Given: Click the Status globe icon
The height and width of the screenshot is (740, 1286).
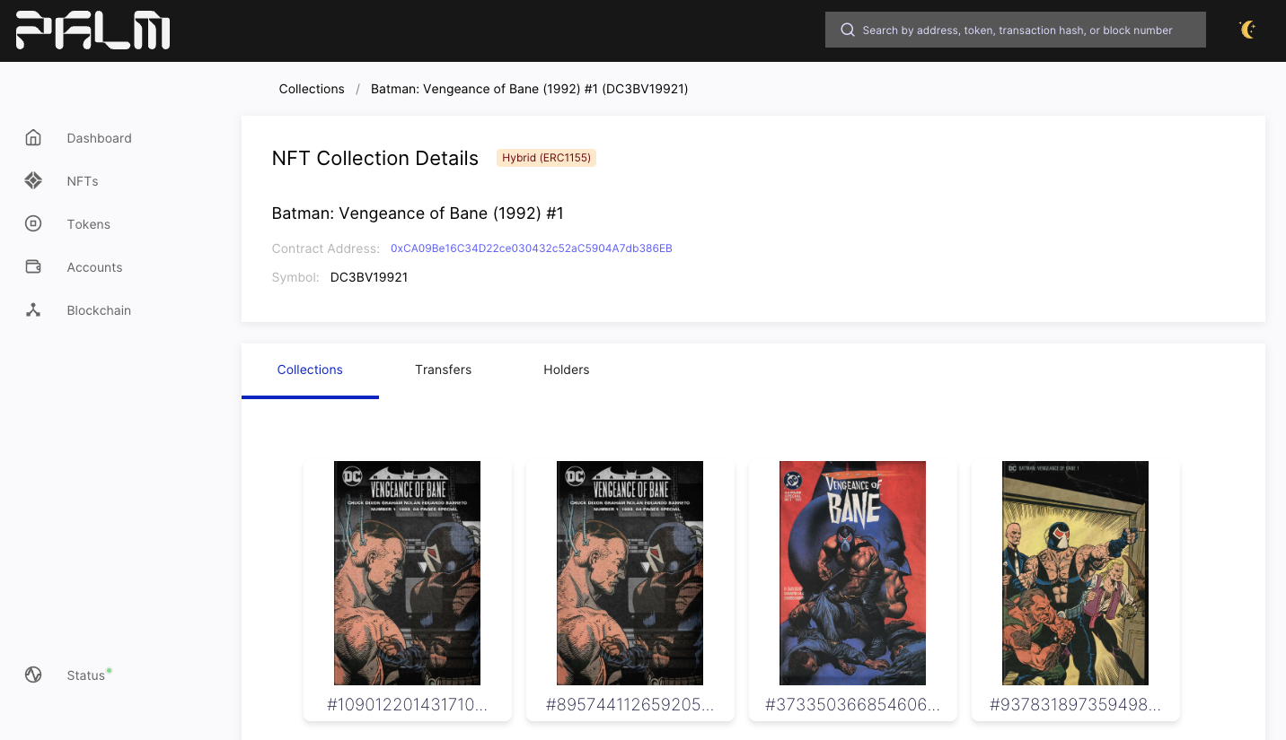Looking at the screenshot, I should (33, 675).
